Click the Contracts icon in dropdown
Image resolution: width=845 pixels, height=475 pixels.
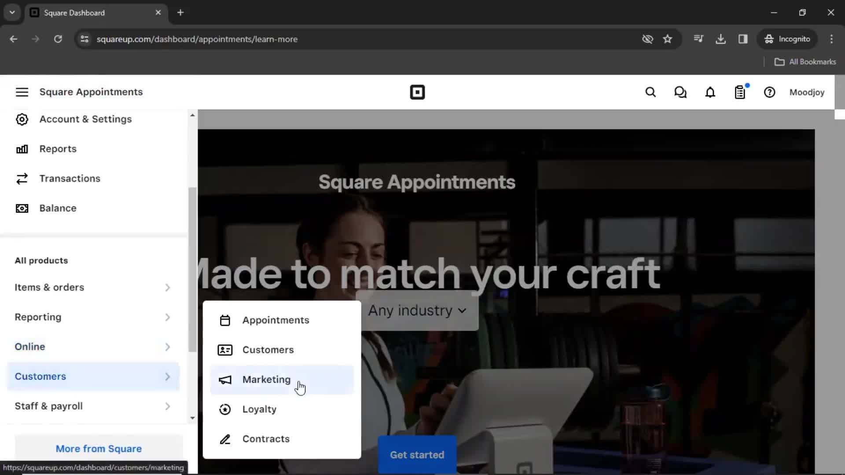point(224,438)
